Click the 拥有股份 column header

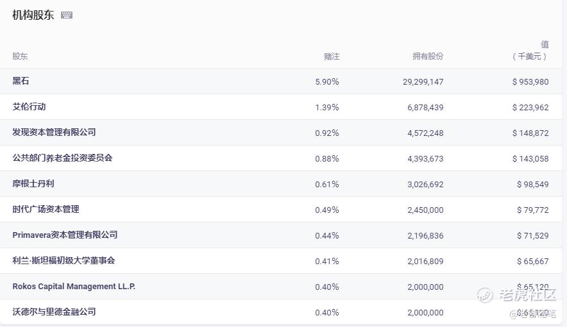click(x=428, y=56)
